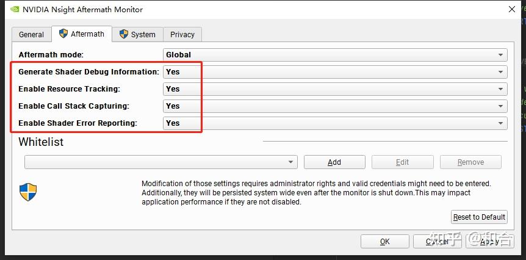The width and height of the screenshot is (526, 260).
Task: Close the Aftermath Monitor window
Action: pos(511,9)
